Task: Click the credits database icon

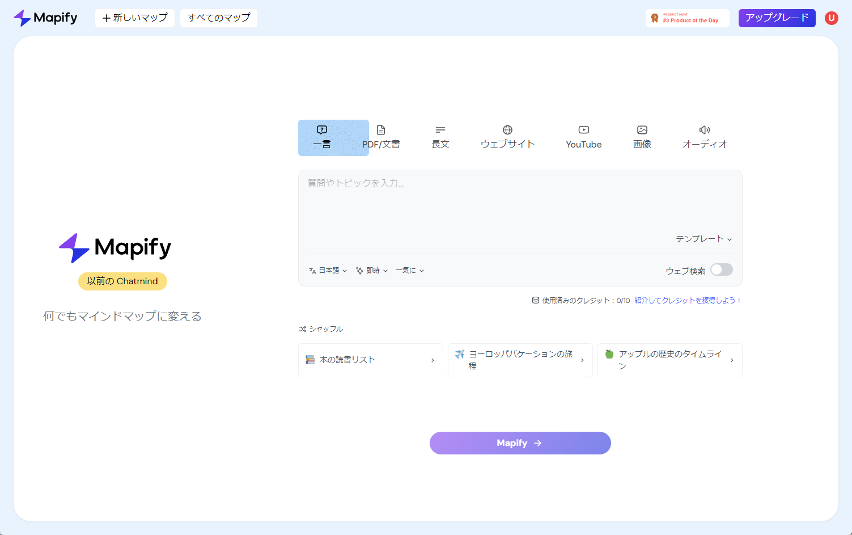Action: [535, 300]
